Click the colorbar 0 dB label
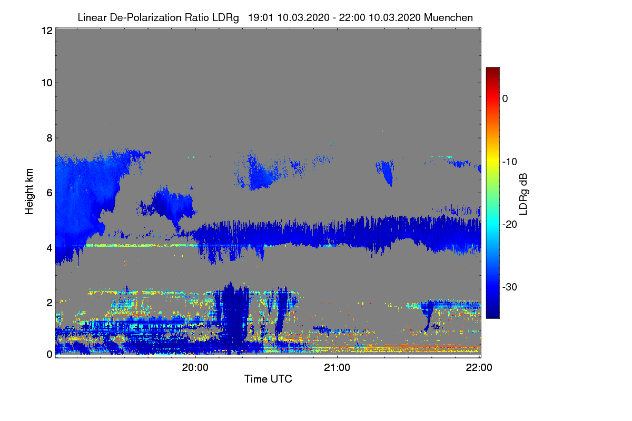 (505, 98)
